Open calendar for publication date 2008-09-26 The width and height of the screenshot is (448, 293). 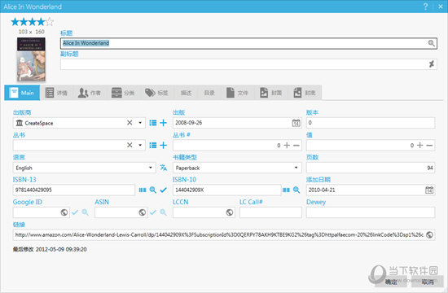296,123
